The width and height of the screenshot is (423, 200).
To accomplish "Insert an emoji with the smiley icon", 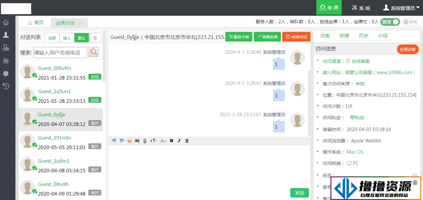I will [x=129, y=141].
